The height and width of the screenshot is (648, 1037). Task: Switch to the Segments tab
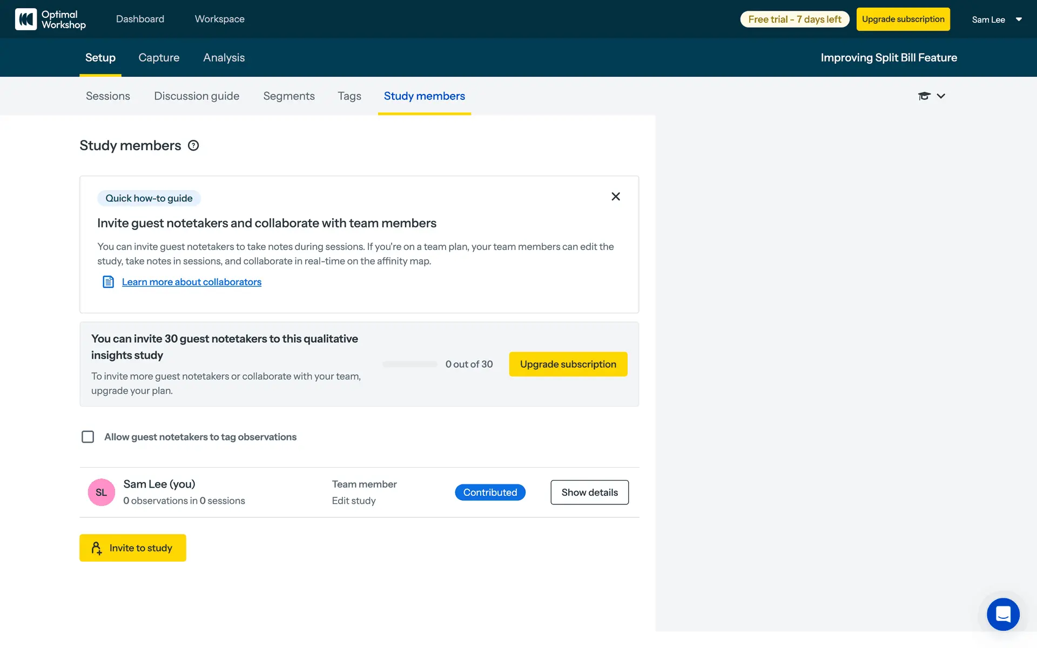289,96
